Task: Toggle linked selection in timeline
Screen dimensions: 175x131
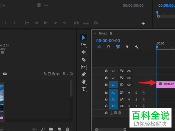Action: tap(118, 47)
